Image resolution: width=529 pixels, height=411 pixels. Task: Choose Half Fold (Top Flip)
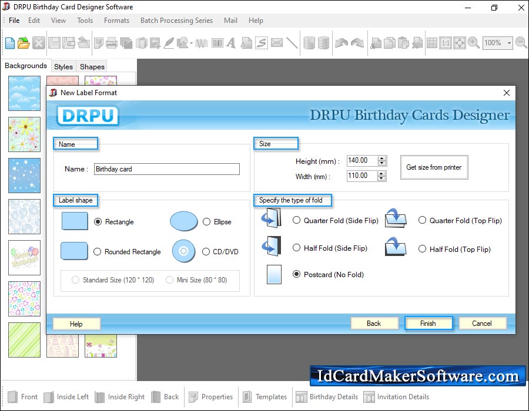click(422, 248)
